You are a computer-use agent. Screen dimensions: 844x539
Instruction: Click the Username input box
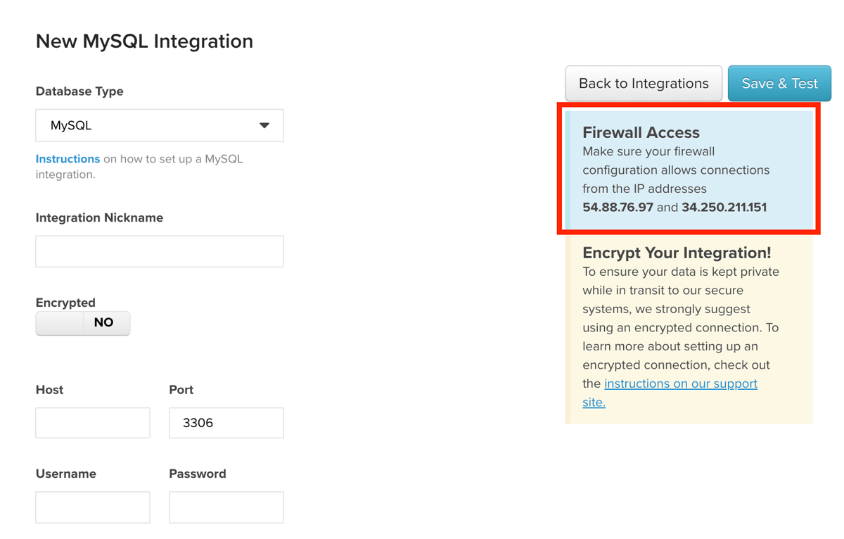pos(92,507)
